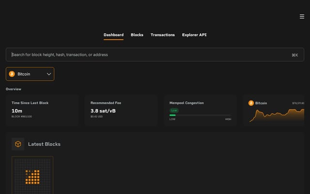The height and width of the screenshot is (194, 310).
Task: Click the LOW label under congestion bar
Action: pos(172,119)
